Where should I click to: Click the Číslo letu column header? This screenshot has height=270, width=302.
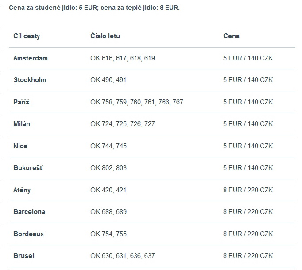(x=105, y=36)
